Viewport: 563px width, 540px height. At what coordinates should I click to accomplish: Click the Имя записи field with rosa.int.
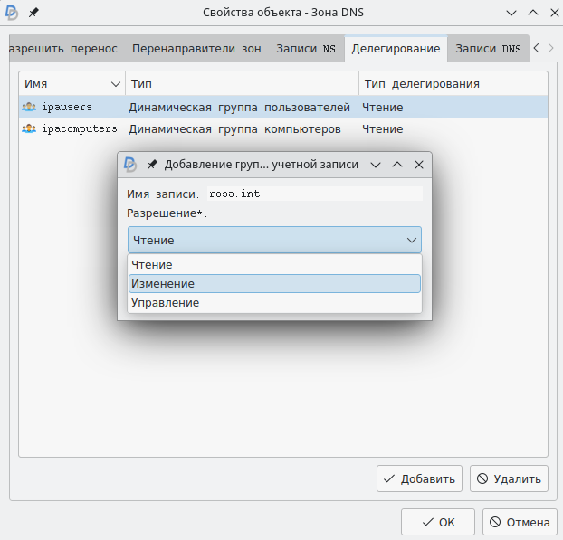click(x=313, y=194)
